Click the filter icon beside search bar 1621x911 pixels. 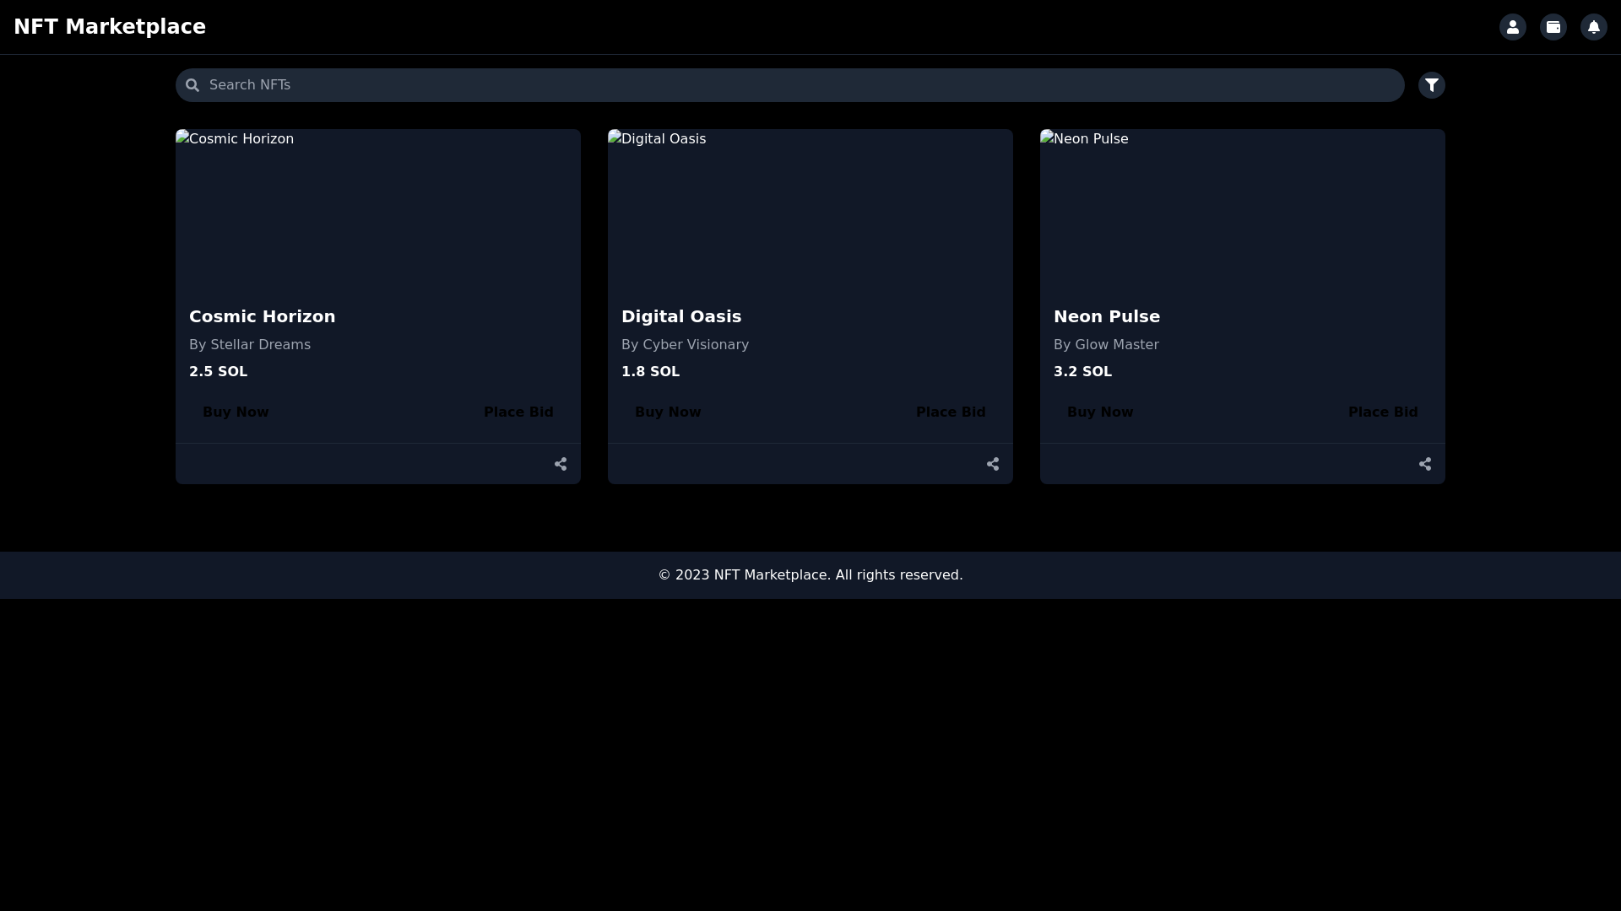(x=1432, y=84)
